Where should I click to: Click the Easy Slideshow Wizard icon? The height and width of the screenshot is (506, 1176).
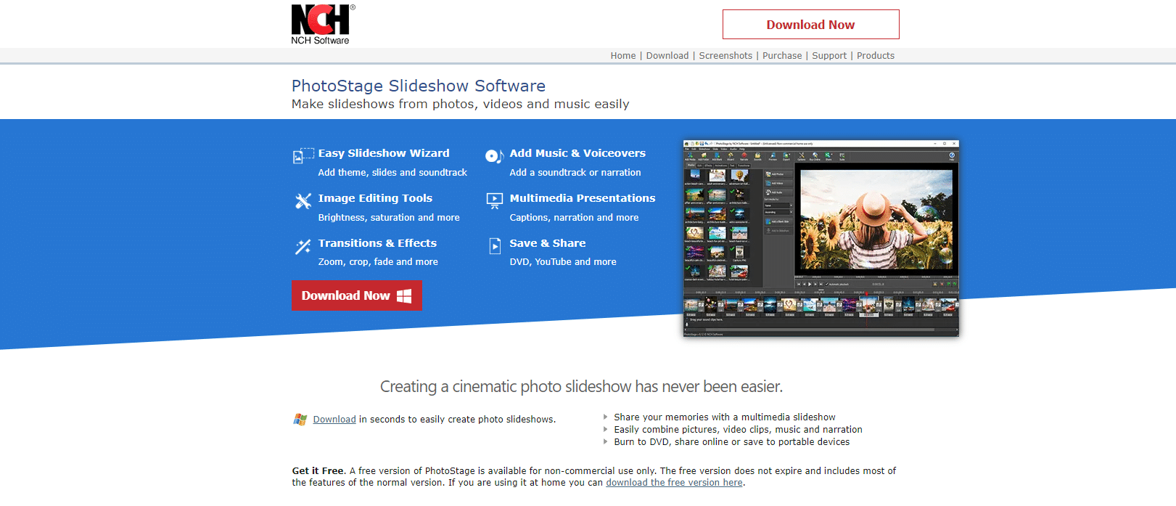coord(303,155)
